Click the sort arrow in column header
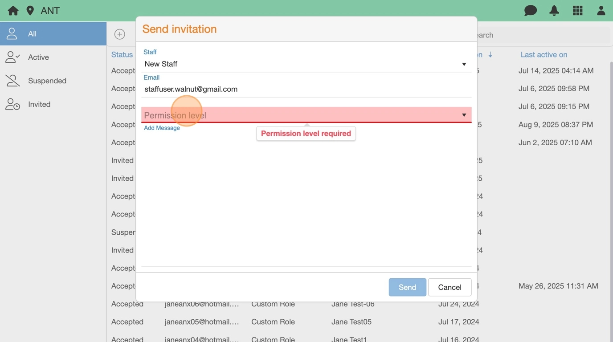This screenshot has width=613, height=342. tap(490, 55)
